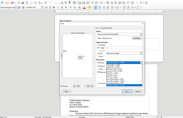Viewport: 183px width, 118px height.
Task: Open Find and Replace icon
Action: (x=62, y=3)
